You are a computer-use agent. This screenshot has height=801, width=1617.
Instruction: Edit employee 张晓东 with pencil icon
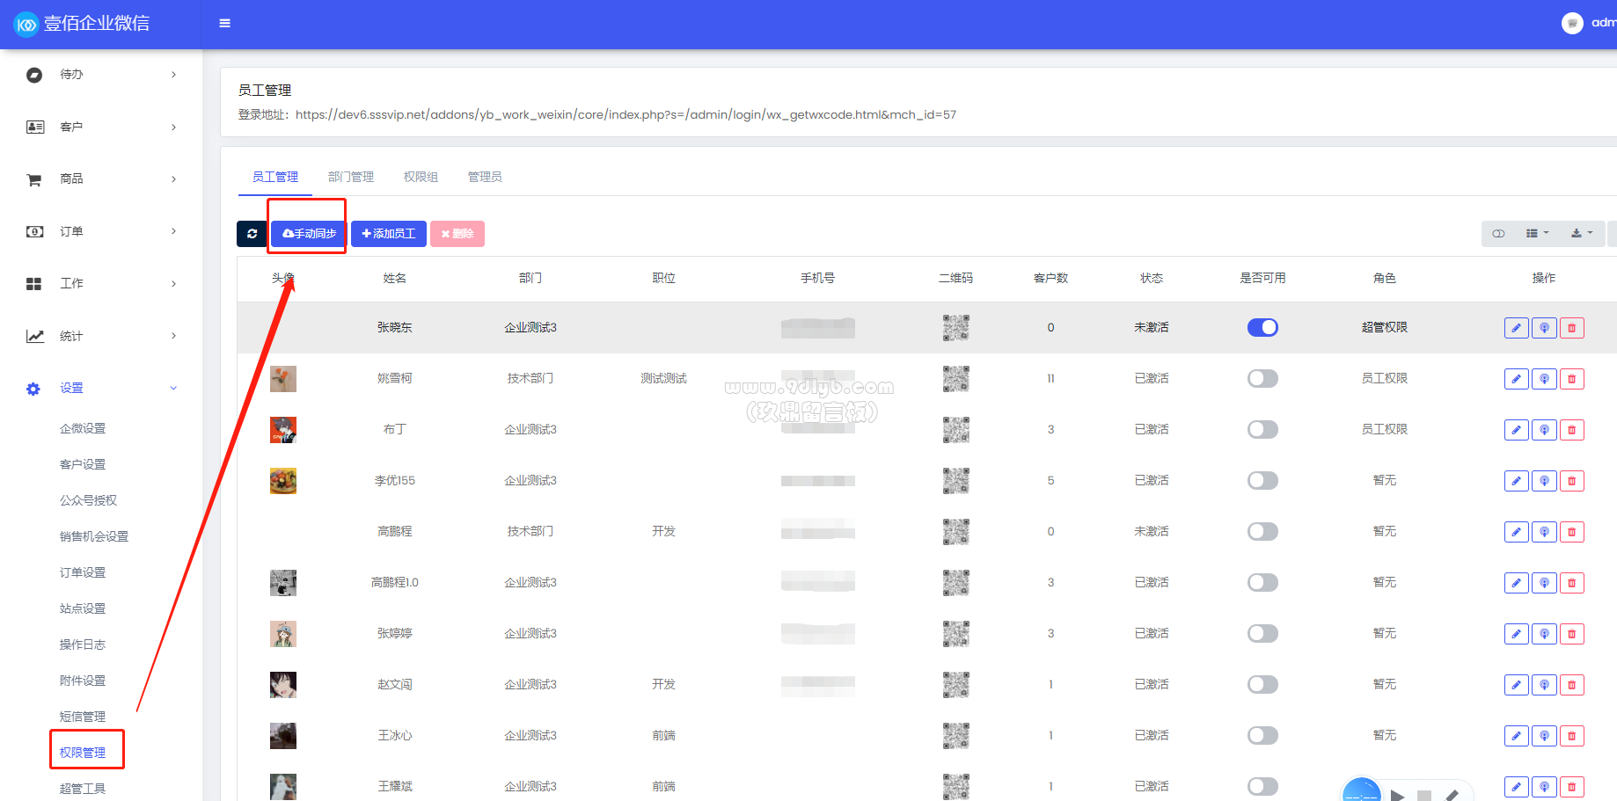point(1516,328)
